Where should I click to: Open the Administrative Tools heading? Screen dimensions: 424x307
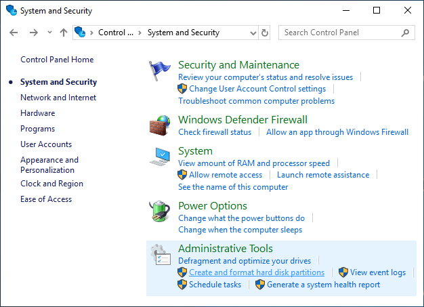click(x=226, y=248)
